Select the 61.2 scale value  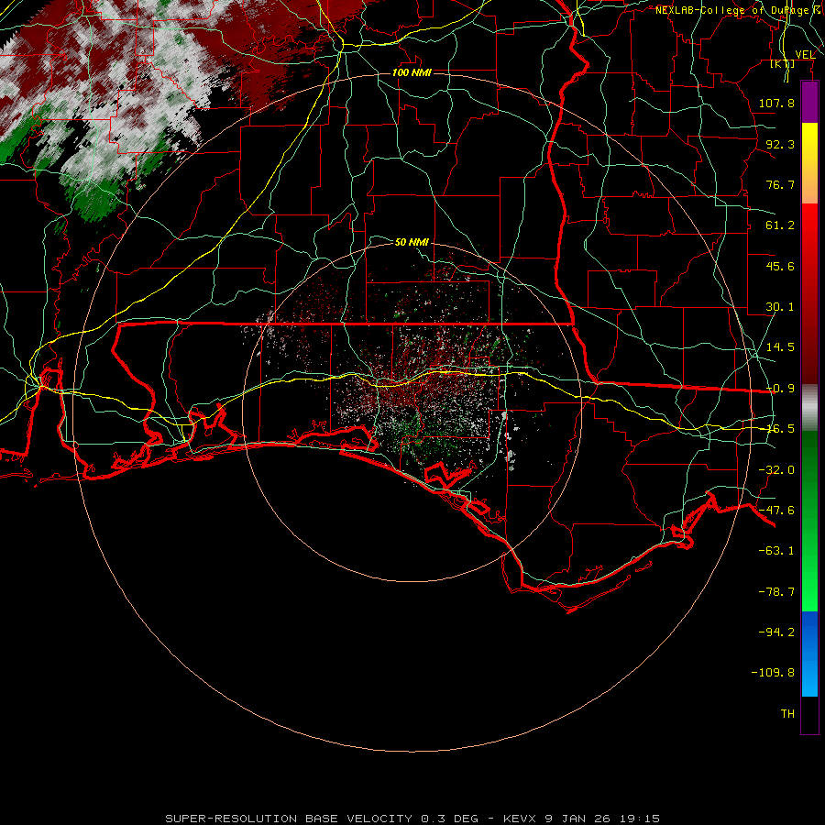tap(780, 225)
